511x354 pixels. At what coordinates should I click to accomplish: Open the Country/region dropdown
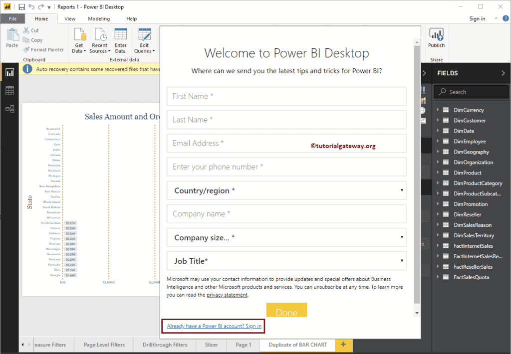click(402, 190)
